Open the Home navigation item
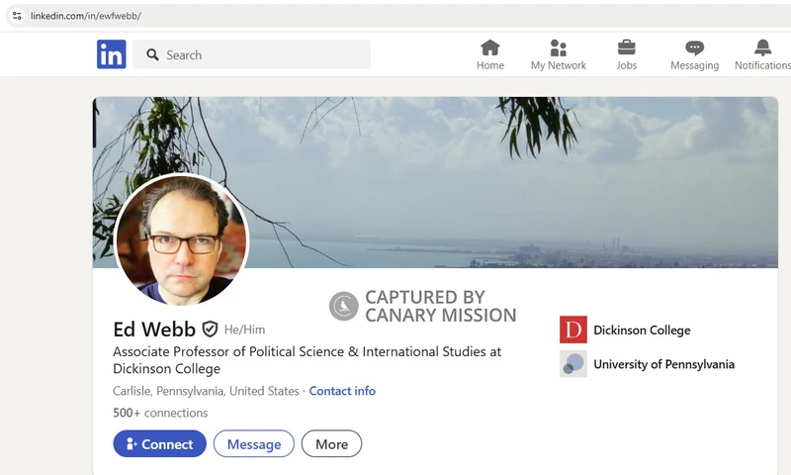The height and width of the screenshot is (475, 791). [490, 55]
